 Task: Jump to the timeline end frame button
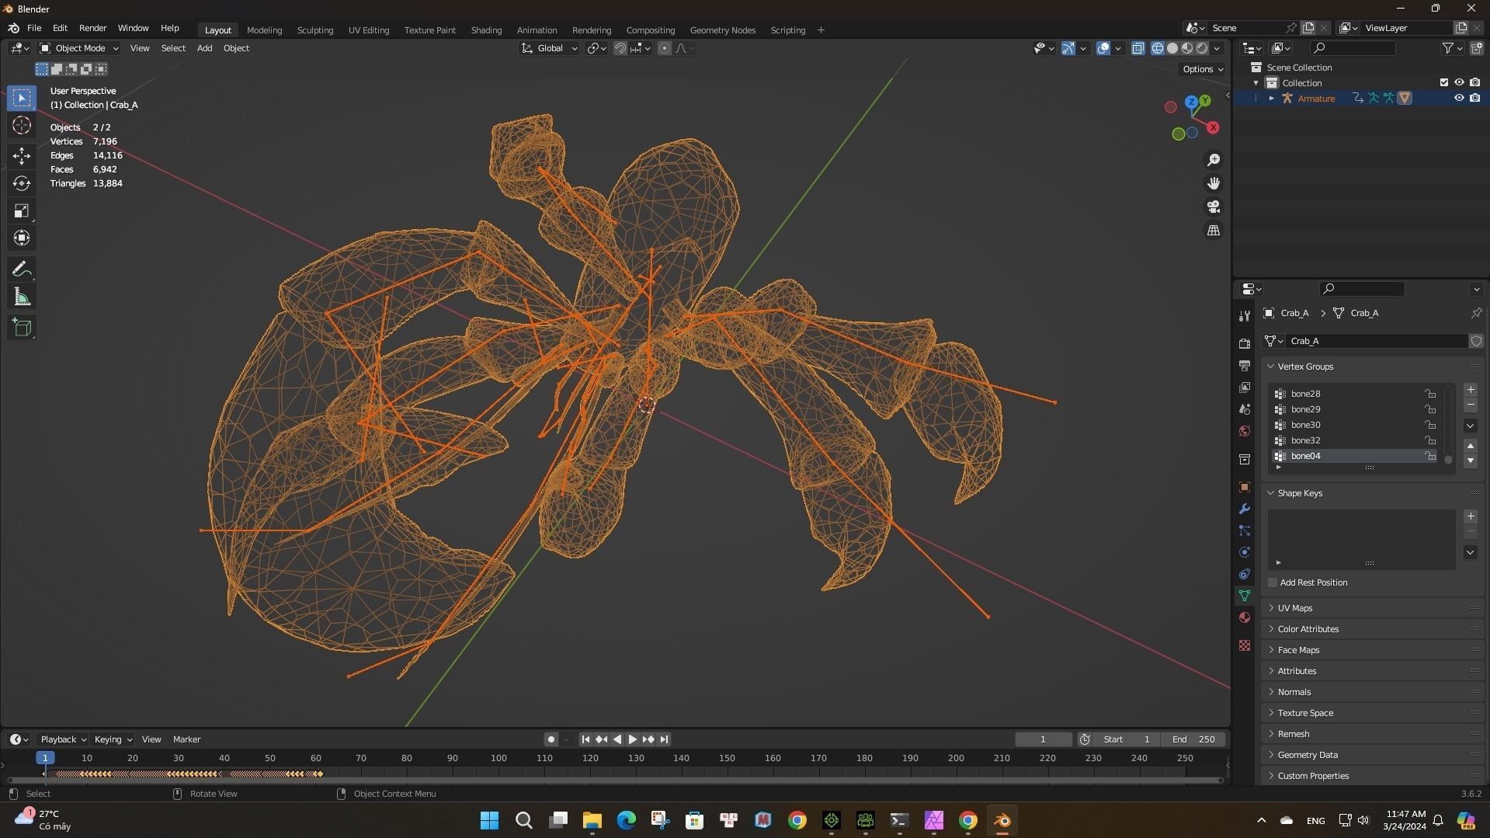click(x=665, y=739)
